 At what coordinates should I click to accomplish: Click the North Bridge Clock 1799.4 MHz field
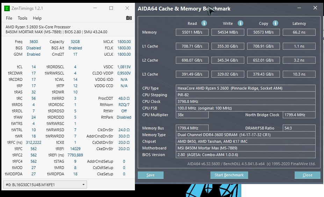(299, 115)
